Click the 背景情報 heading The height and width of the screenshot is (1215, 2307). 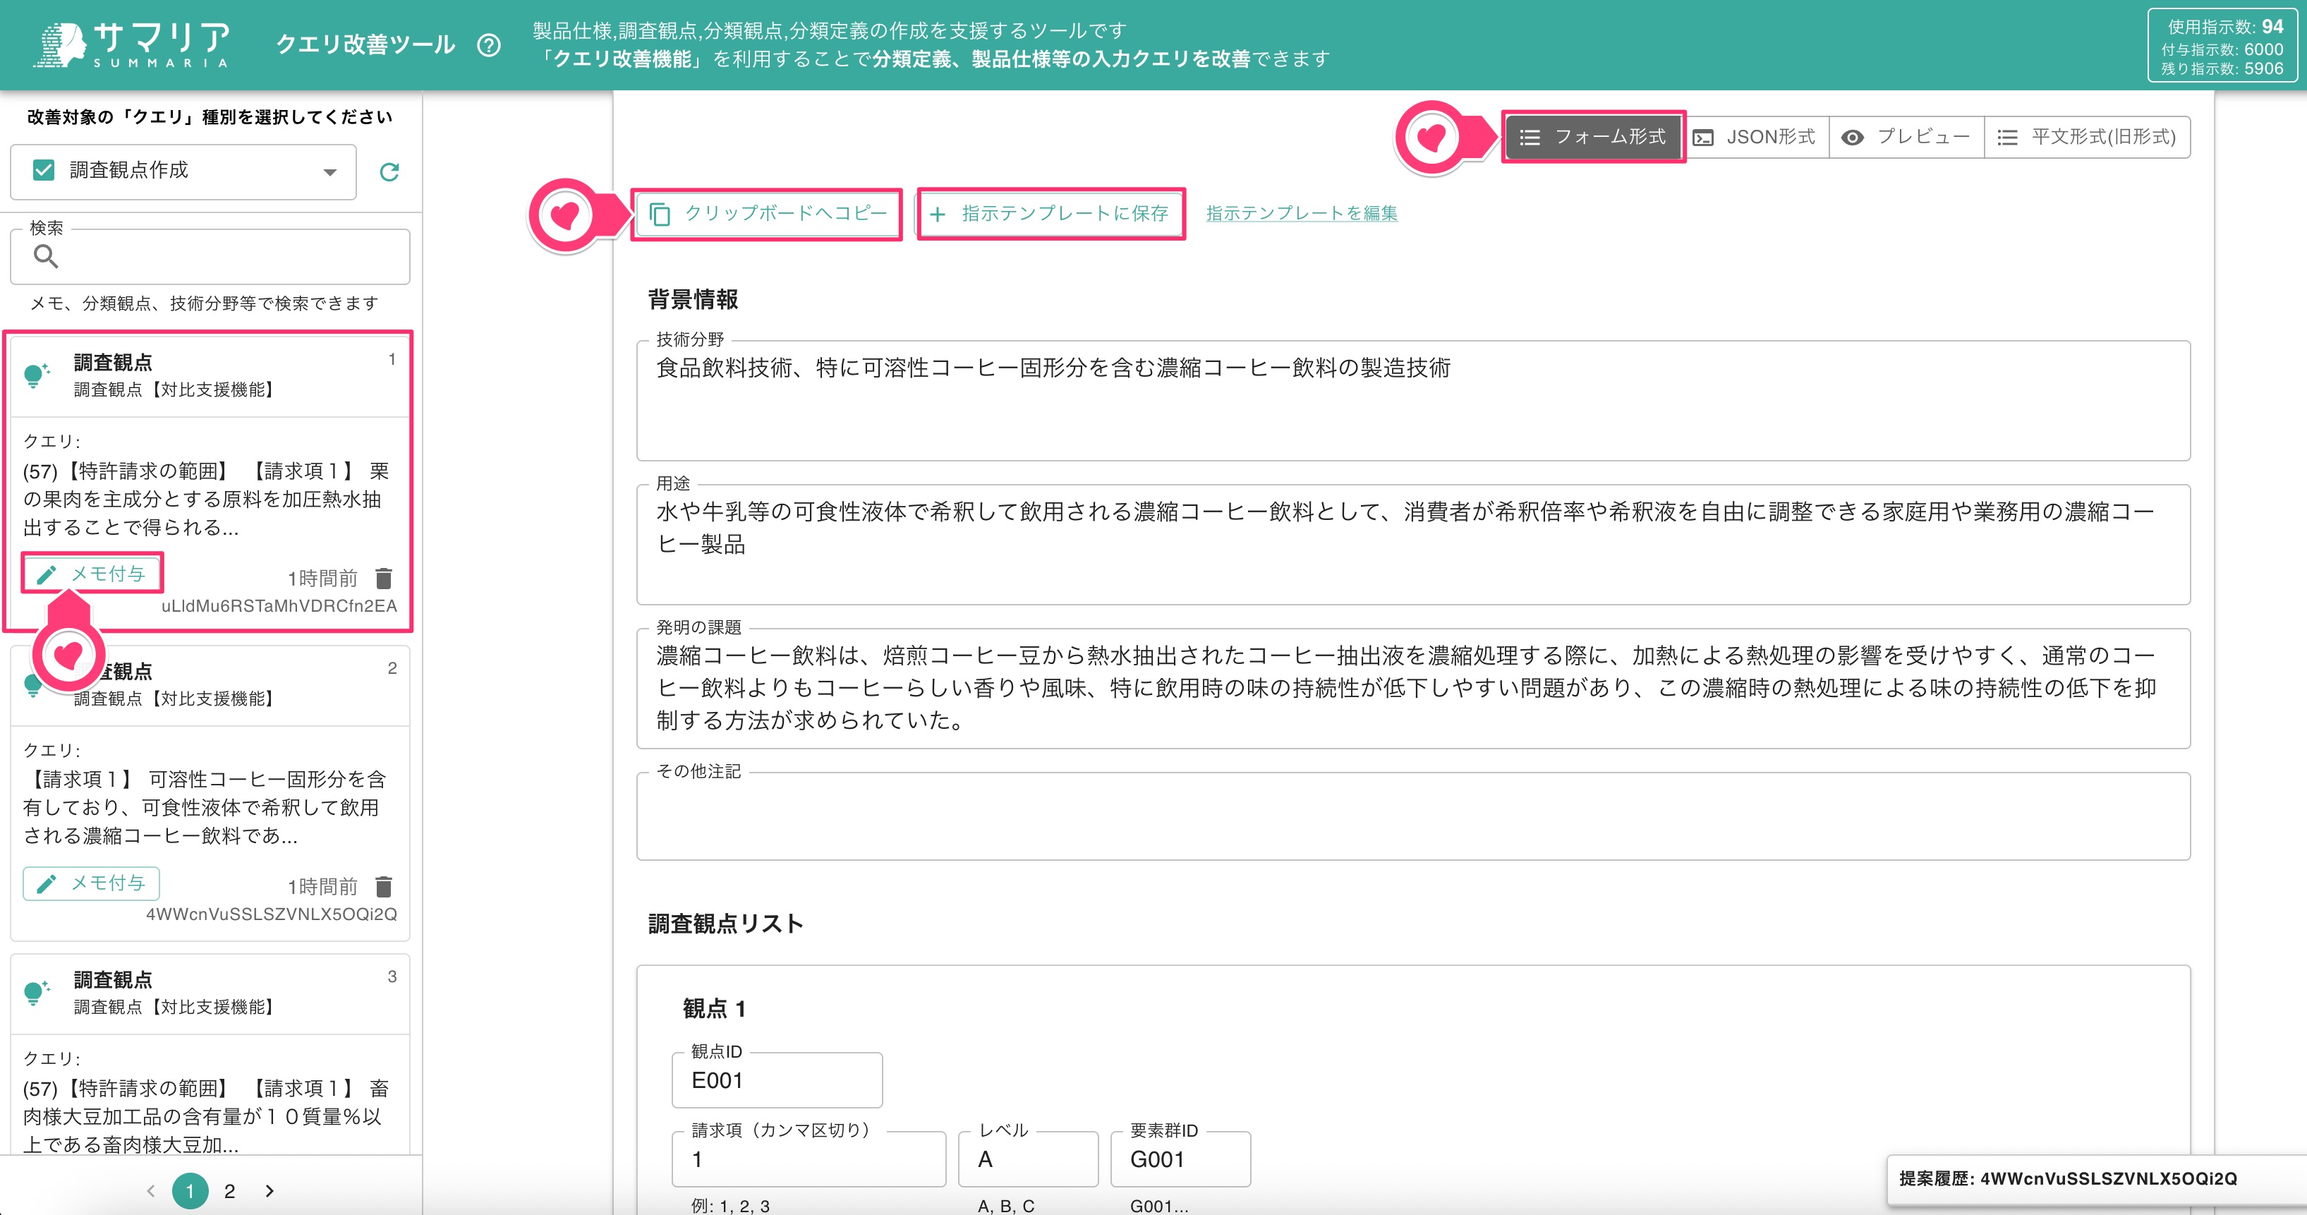point(694,299)
